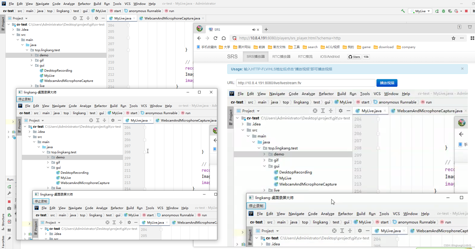The height and width of the screenshot is (249, 475).
Task: Toggle Project tool window button on main left stripe
Action: pos(3,24)
